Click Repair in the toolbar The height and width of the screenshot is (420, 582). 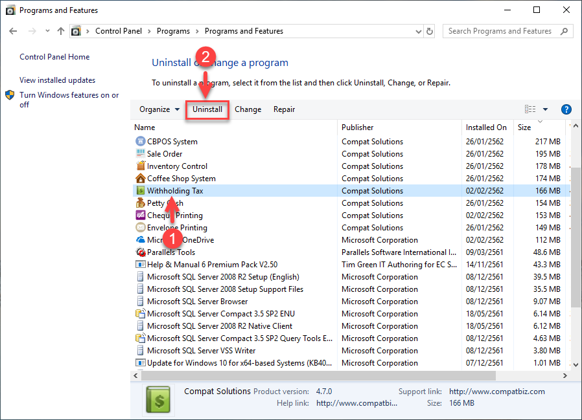click(x=284, y=109)
